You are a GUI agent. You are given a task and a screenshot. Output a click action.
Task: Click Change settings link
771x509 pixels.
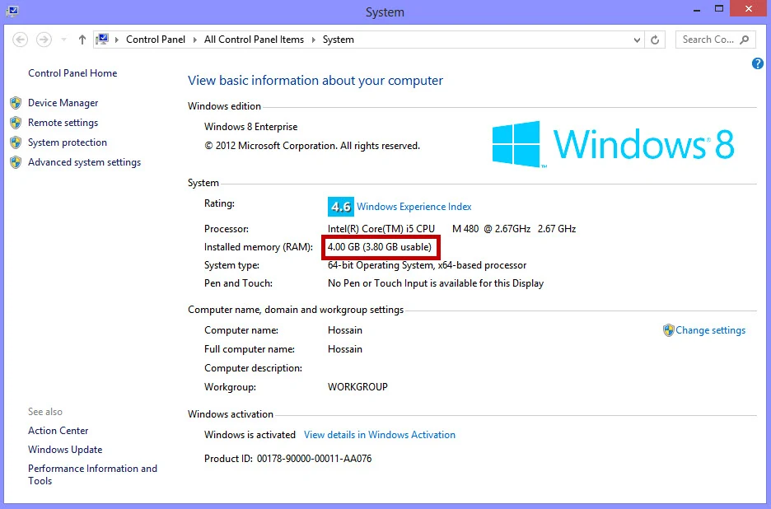click(711, 330)
